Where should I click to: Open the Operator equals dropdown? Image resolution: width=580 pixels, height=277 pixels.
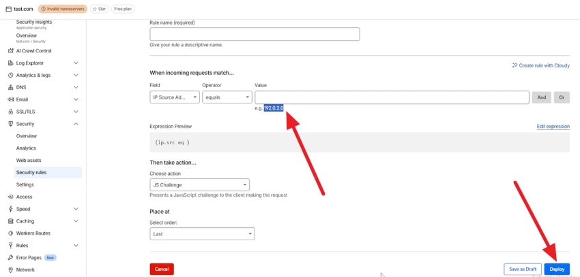coord(227,97)
